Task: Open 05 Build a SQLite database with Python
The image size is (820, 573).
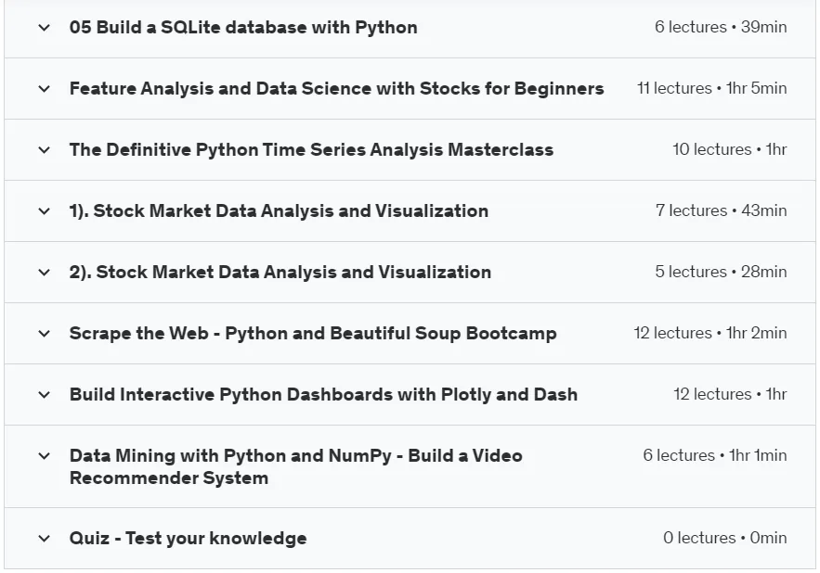Action: [x=243, y=27]
